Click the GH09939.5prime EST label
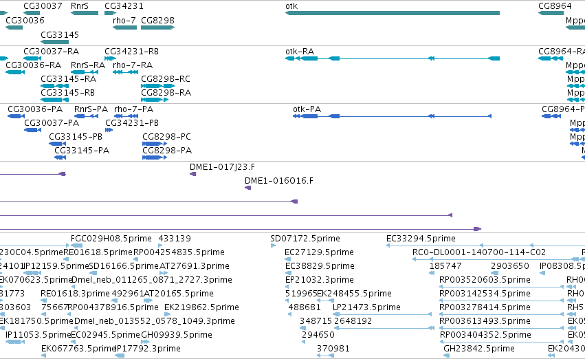This screenshot has height=359, width=585. pyautogui.click(x=177, y=335)
